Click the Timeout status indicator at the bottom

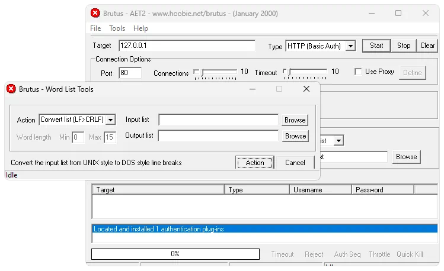(x=282, y=254)
